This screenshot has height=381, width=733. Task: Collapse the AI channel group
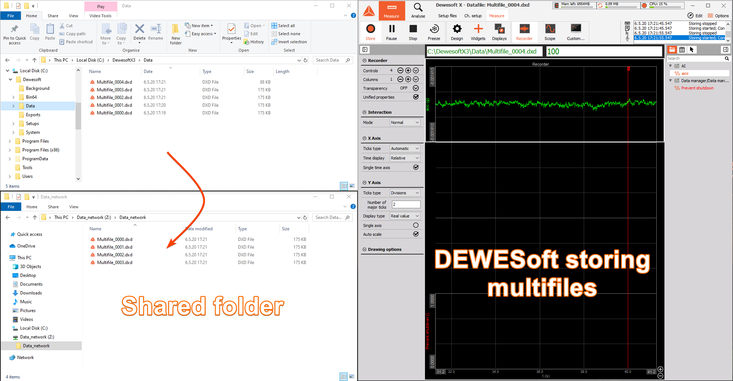[671, 66]
